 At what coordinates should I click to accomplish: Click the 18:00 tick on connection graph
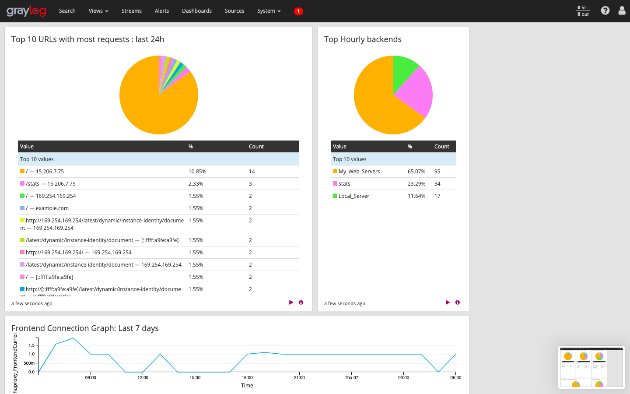pyautogui.click(x=247, y=377)
